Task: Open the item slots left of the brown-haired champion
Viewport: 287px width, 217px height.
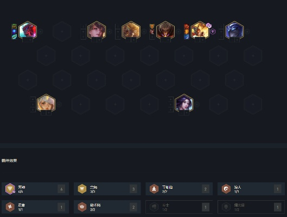Action: pyautogui.click(x=84, y=31)
